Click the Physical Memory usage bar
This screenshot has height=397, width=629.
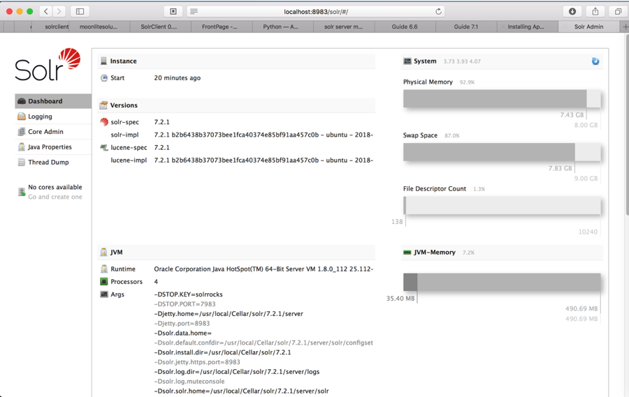pyautogui.click(x=501, y=99)
